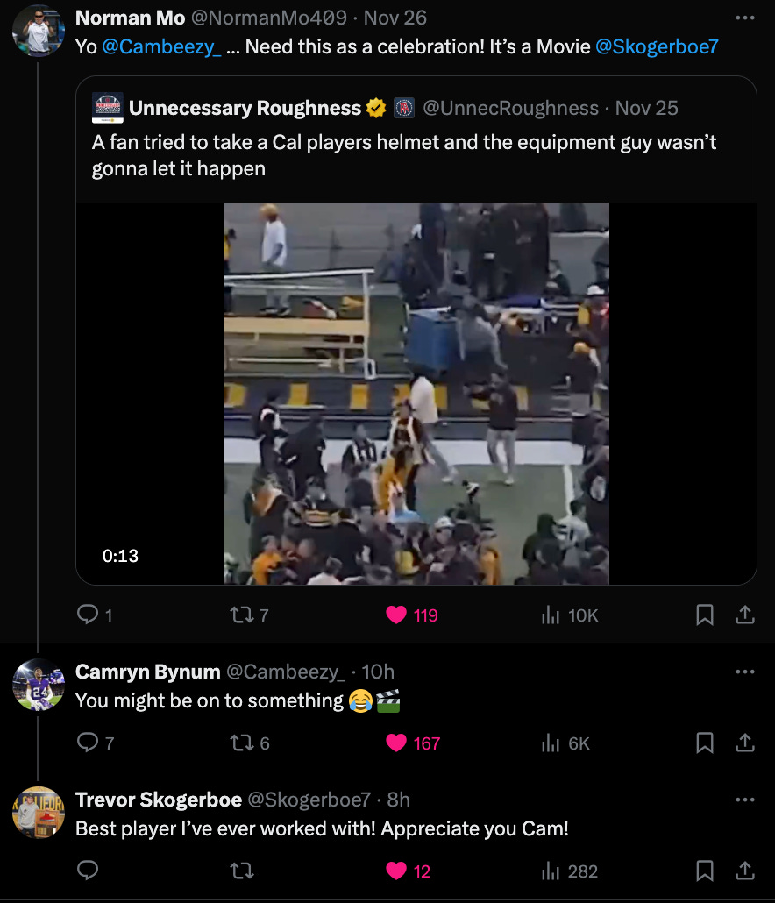Open more options for Camryn Bynum's reply

745,672
